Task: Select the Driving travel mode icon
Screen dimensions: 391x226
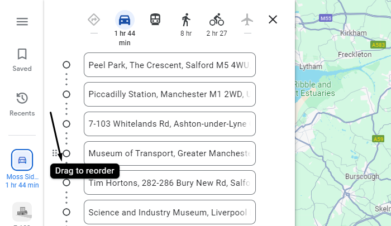Action: point(125,20)
